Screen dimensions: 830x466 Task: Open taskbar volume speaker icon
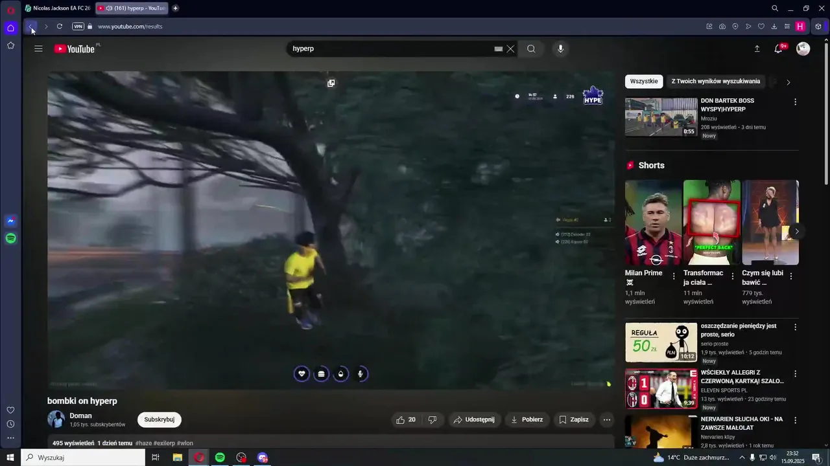pyautogui.click(x=773, y=458)
